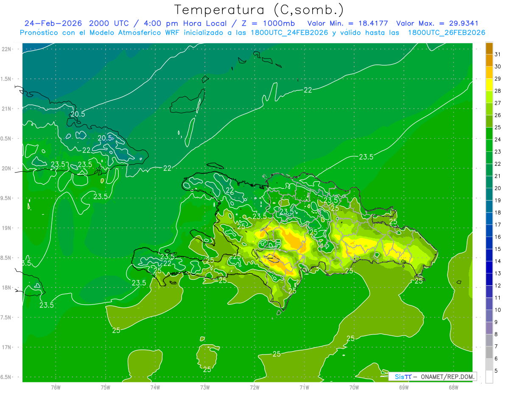Click 'Valor Min. = 18.4177' value
This screenshot has width=509, height=393.
[x=347, y=24]
